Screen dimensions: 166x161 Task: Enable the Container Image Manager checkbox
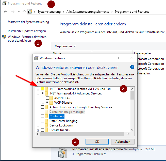coord(42,111)
